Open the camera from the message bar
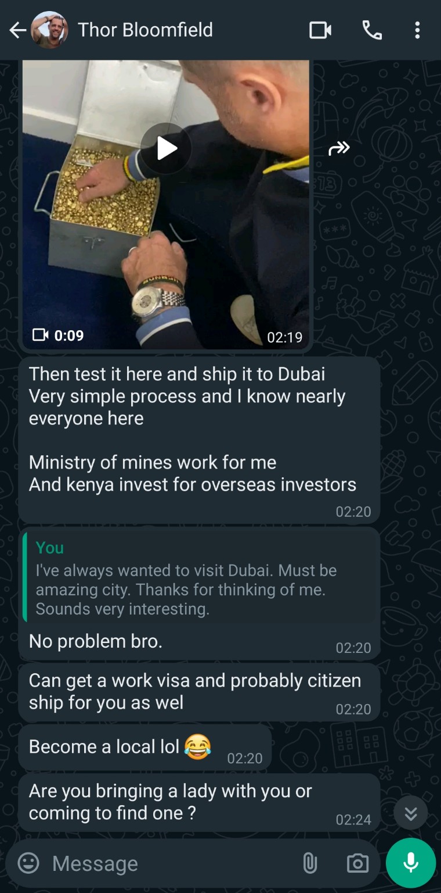The height and width of the screenshot is (893, 441). click(357, 863)
